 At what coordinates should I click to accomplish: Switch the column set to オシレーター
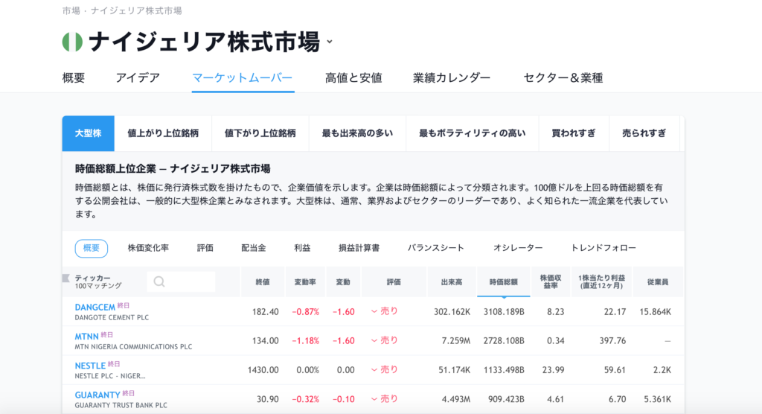[518, 248]
